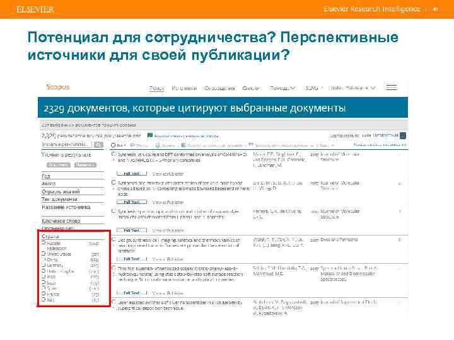Open the Помощь dropdown in the header
The width and height of the screenshot is (454, 340).
[282, 88]
